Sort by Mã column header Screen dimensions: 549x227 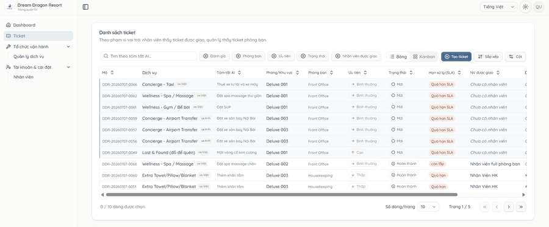pyautogui.click(x=108, y=72)
